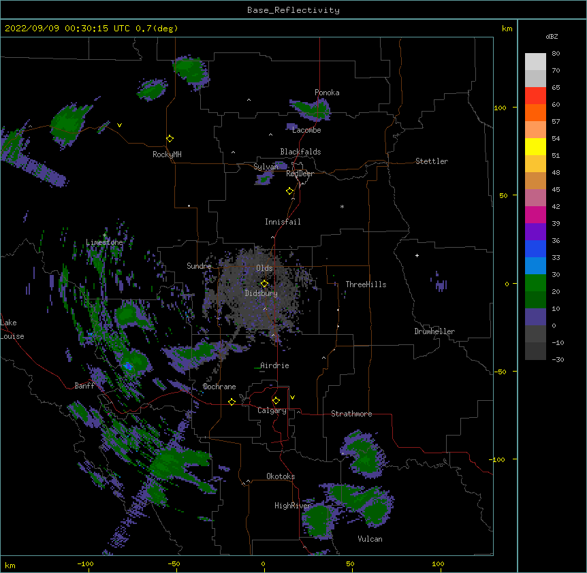The width and height of the screenshot is (587, 573).
Task: Click the 50 tick on right axis
Action: pos(503,195)
